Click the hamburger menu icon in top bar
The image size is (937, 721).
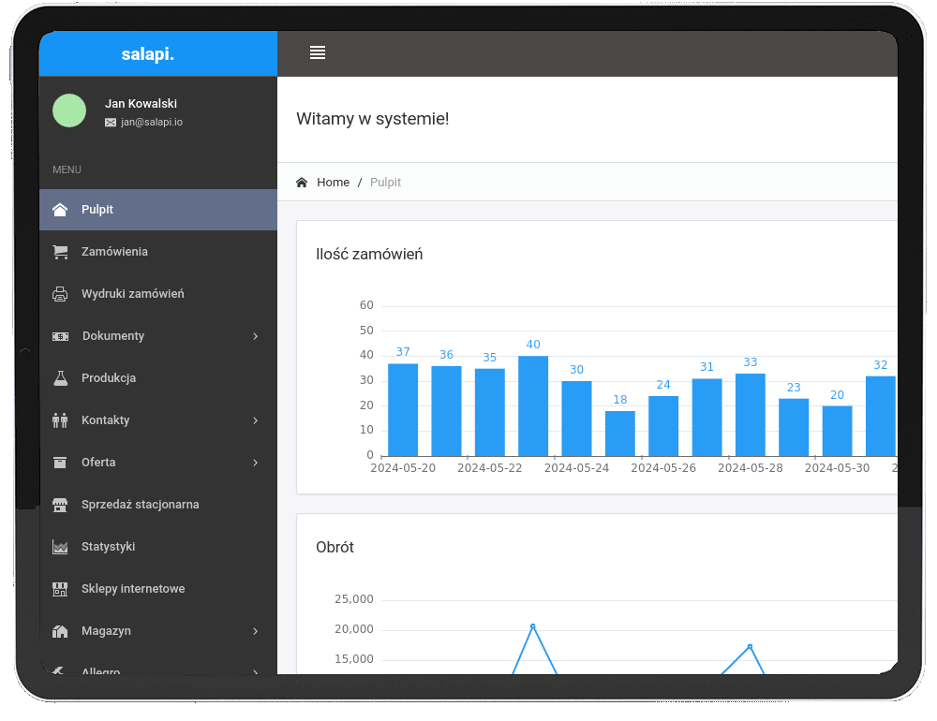tap(318, 52)
